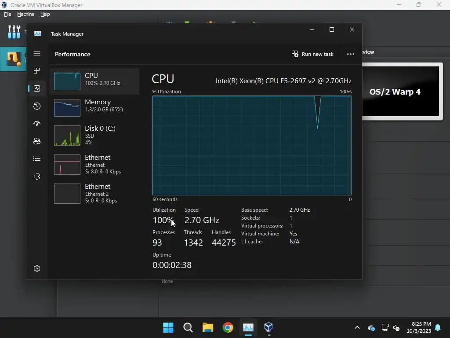450x338 pixels.
Task: Open Services page puzzle icon
Action: point(37,176)
